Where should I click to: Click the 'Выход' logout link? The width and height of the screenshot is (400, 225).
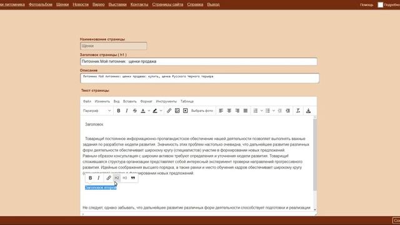[x=213, y=4]
